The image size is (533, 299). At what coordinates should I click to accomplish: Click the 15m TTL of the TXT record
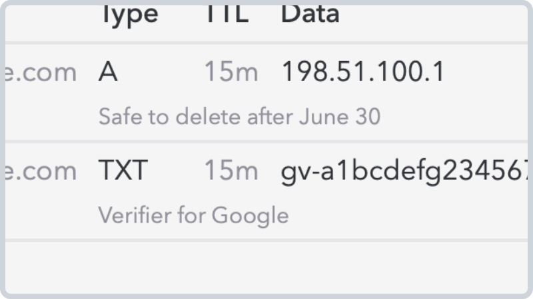[x=231, y=170]
